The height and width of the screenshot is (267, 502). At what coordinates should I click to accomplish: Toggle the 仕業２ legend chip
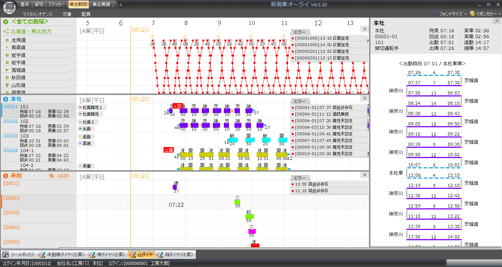tap(88, 122)
